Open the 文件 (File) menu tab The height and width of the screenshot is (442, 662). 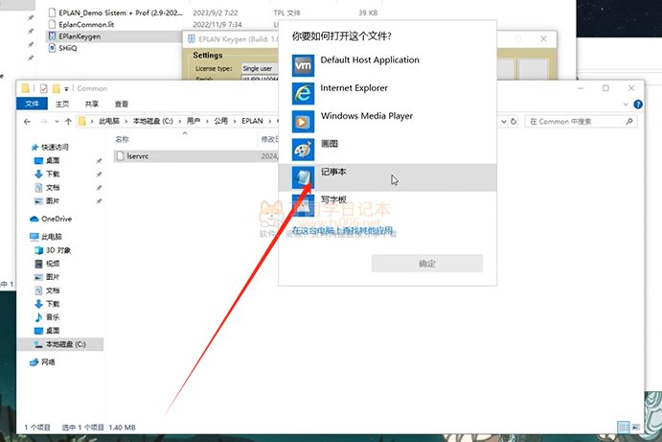[34, 104]
